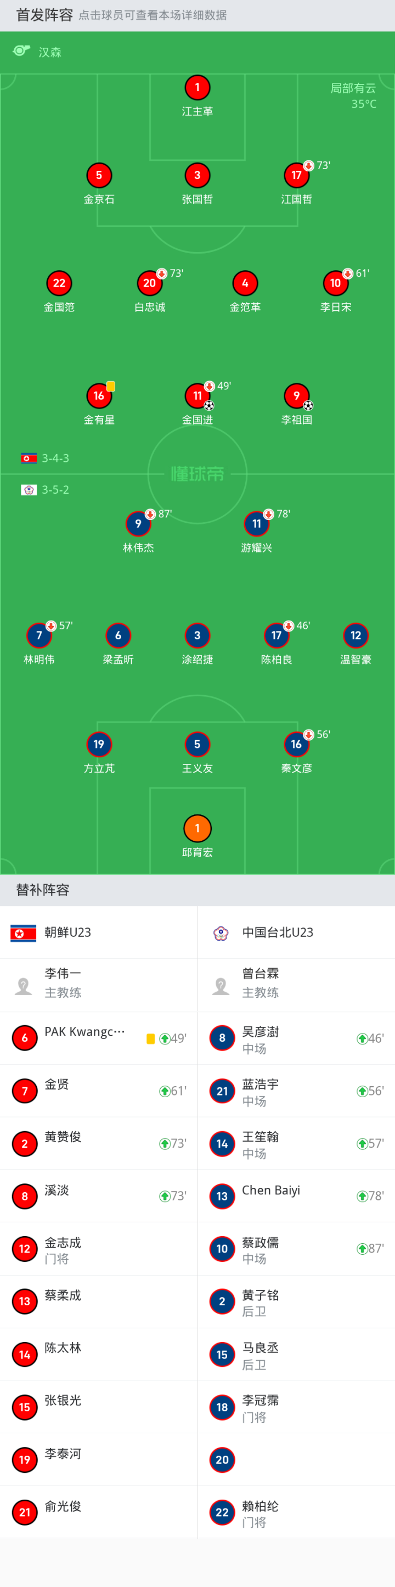Select orange goalkeeper 1 邱育宏
This screenshot has width=395, height=1587.
pos(198,828)
